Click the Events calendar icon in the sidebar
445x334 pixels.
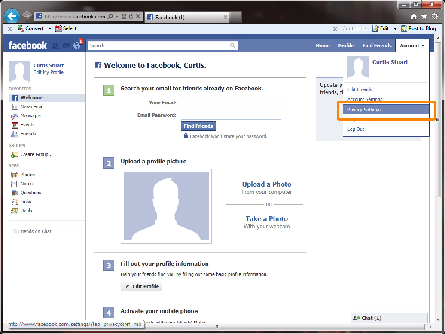(x=15, y=125)
